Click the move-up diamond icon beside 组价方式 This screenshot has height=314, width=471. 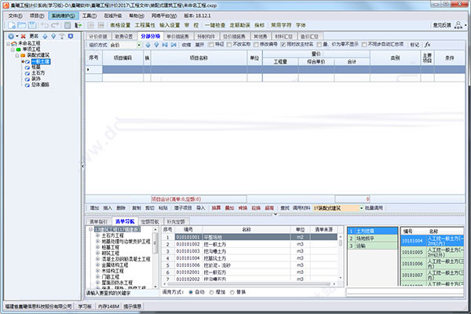click(148, 45)
